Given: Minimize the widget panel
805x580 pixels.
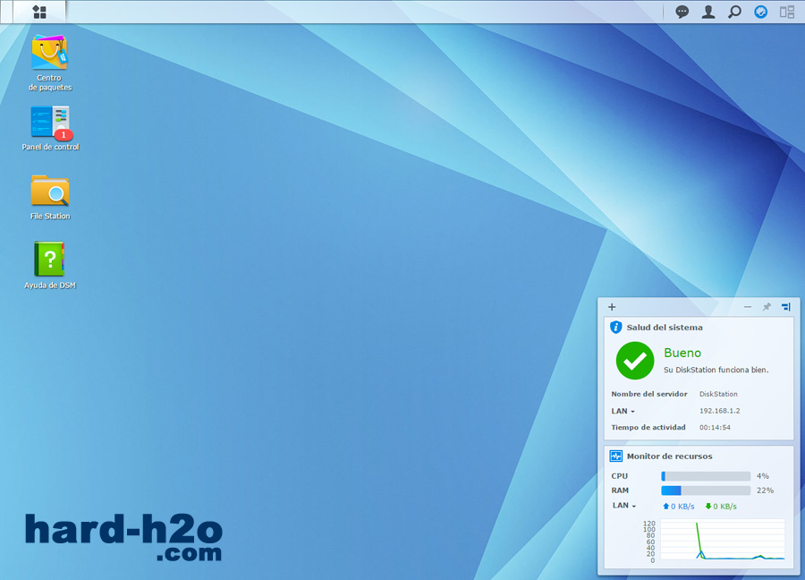Looking at the screenshot, I should click(748, 307).
